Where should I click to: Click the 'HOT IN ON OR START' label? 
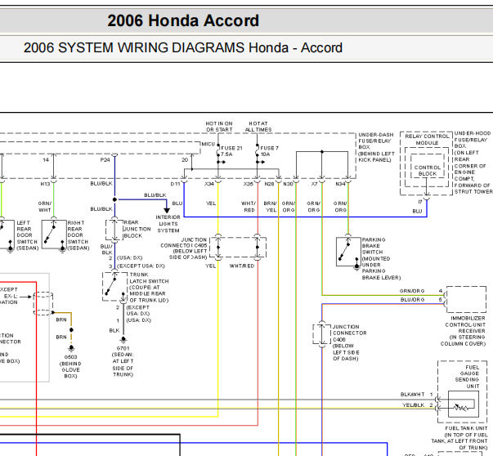(x=219, y=127)
